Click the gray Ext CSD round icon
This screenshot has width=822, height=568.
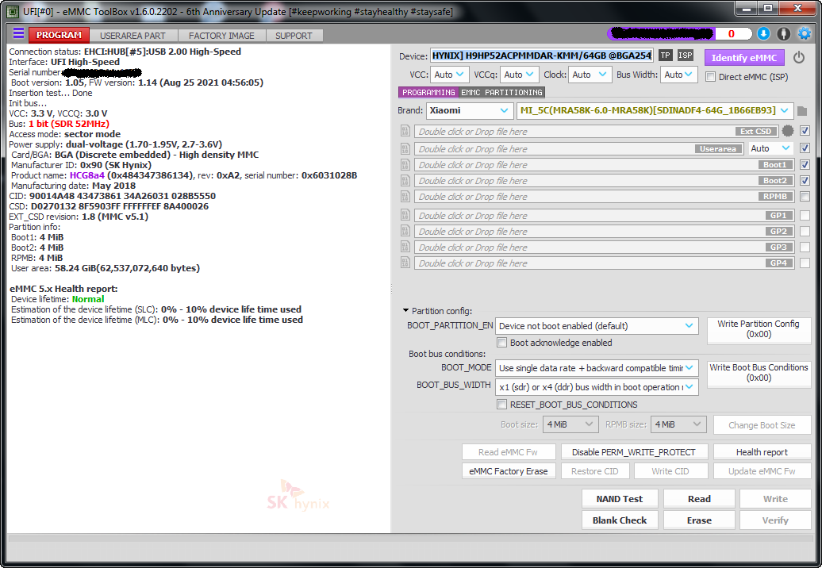tap(787, 131)
